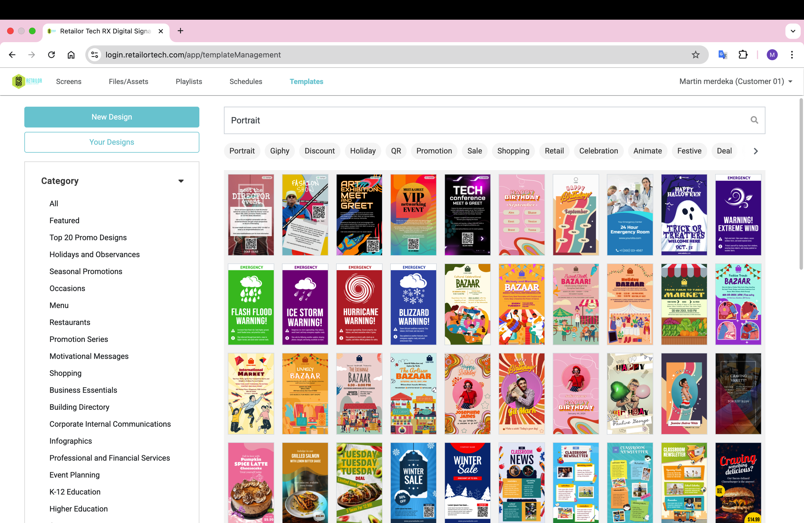This screenshot has width=804, height=523.
Task: Open the Google Translate extension icon
Action: tap(722, 55)
